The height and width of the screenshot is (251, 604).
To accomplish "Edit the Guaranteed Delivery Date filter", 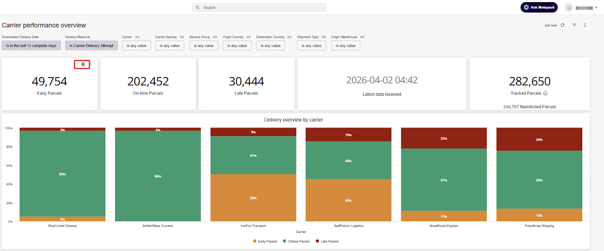I will [x=31, y=45].
